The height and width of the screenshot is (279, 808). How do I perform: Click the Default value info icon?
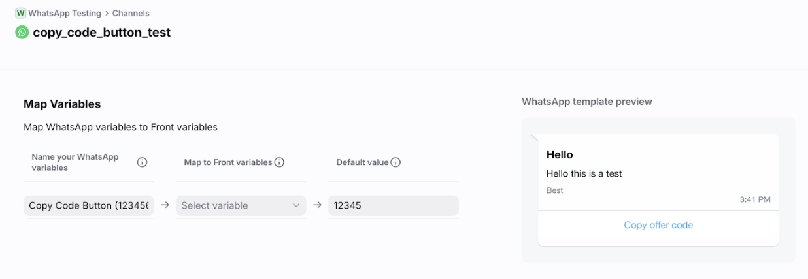[x=396, y=162]
